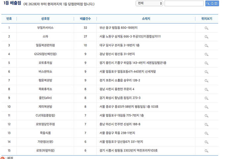Select store name 로또(파발마점)
The image size is (238, 159).
45,151
